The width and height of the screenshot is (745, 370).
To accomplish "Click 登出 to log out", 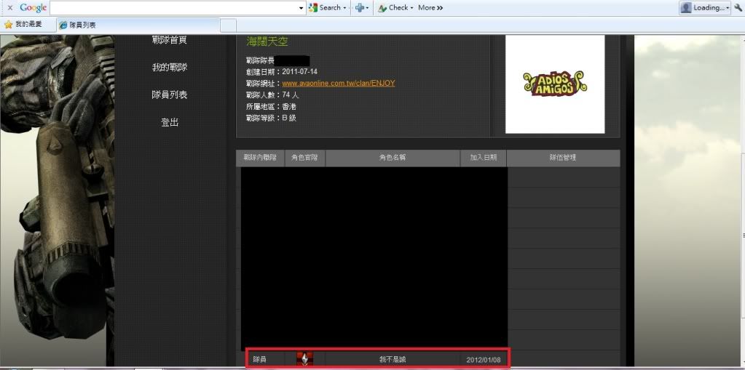I will pos(169,122).
